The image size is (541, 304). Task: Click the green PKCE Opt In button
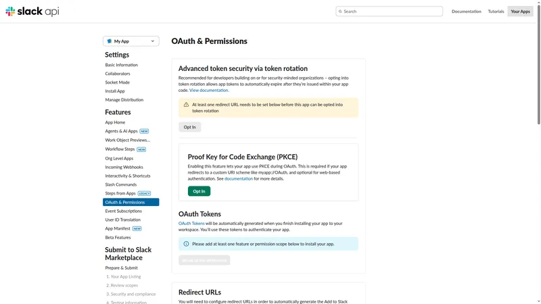(199, 191)
